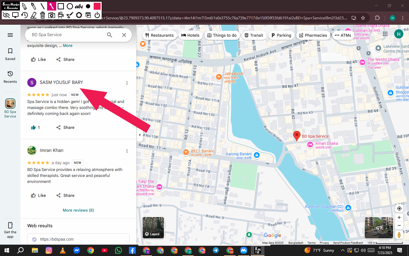Open the Saved places tab

[10, 54]
